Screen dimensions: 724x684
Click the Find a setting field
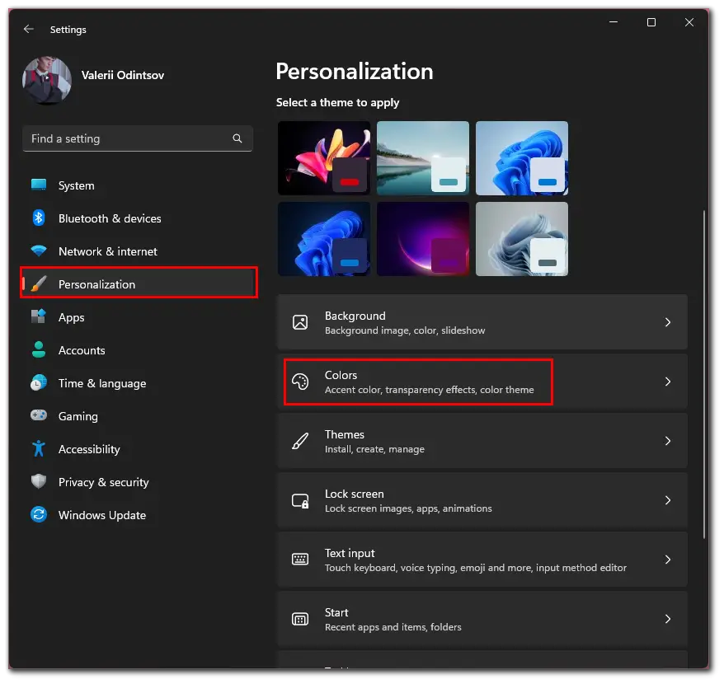tap(138, 138)
